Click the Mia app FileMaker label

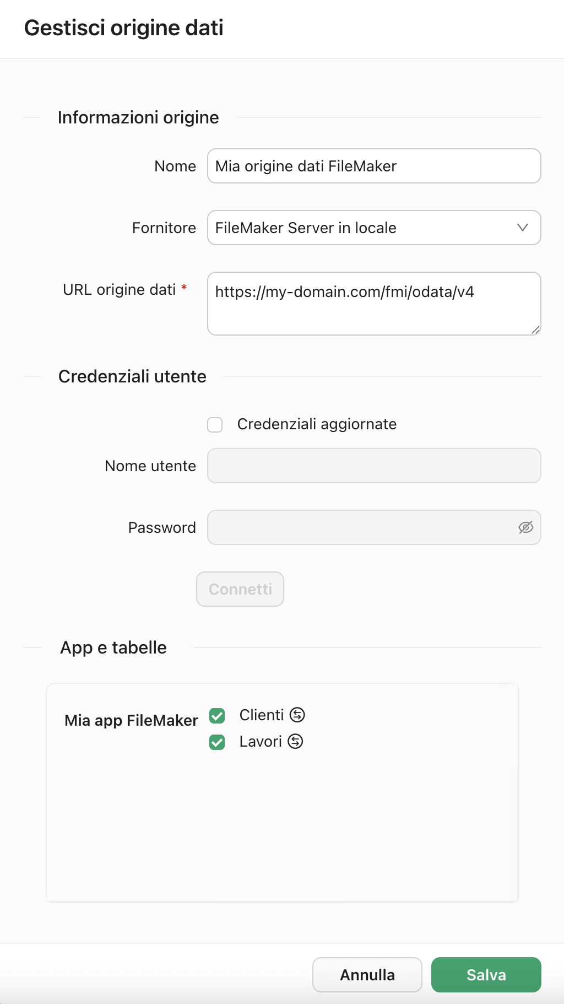click(x=131, y=720)
